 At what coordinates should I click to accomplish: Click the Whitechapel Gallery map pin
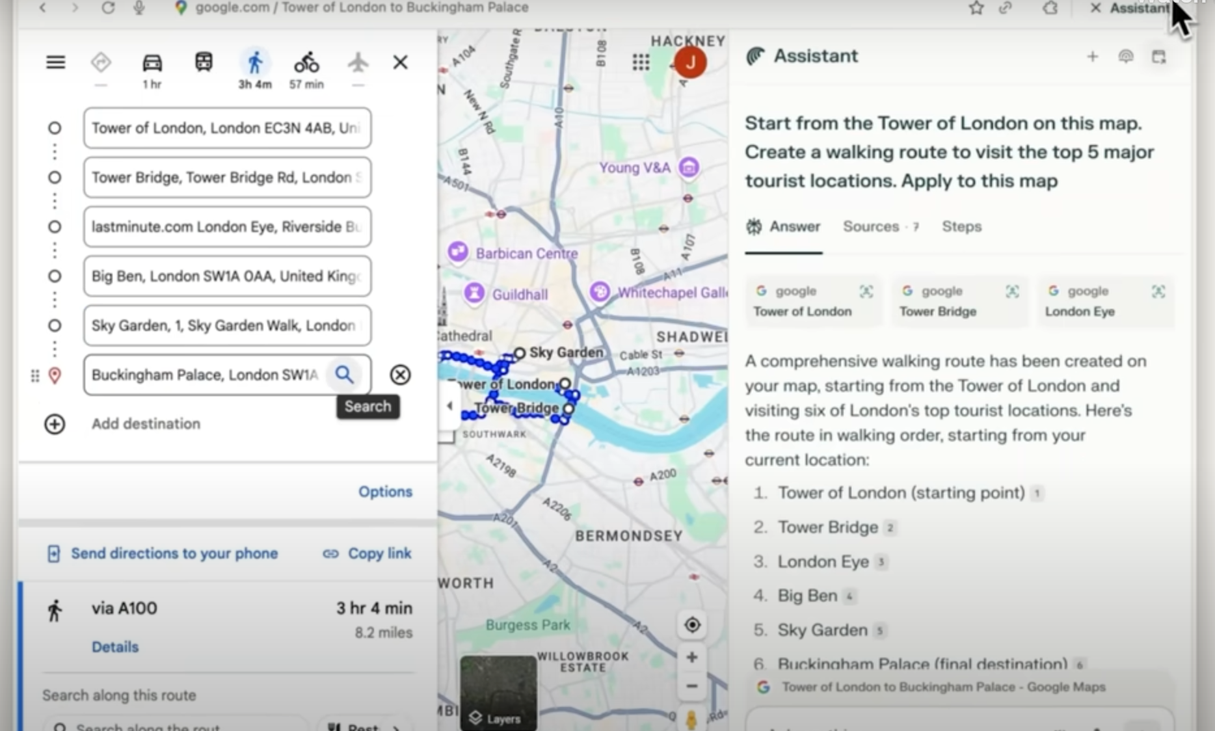click(x=600, y=291)
